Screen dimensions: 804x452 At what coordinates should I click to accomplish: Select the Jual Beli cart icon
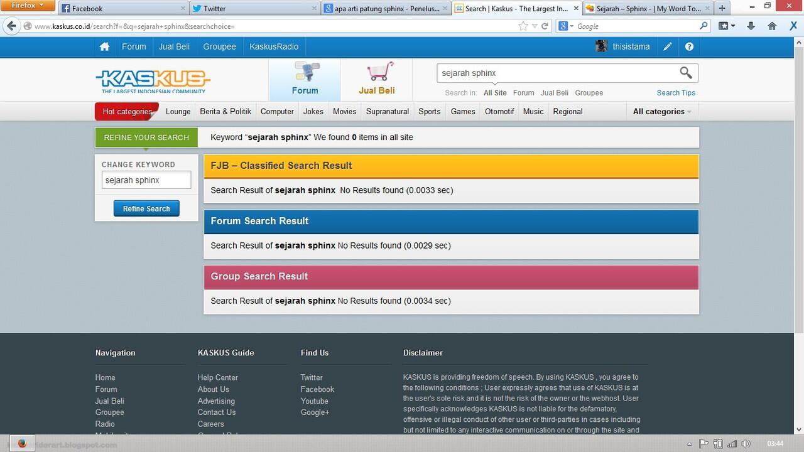tap(380, 72)
